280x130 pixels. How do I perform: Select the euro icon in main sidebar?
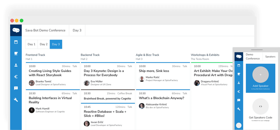pyautogui.click(x=16, y=77)
